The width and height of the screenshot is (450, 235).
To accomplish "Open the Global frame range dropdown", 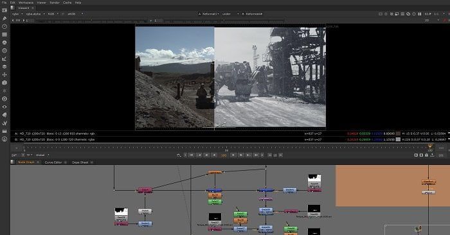I will click(x=42, y=155).
